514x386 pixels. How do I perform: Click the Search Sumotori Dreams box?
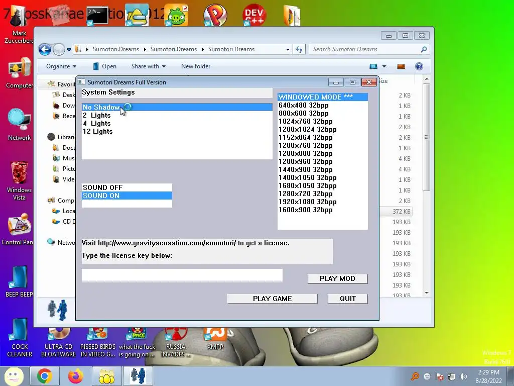(x=369, y=49)
